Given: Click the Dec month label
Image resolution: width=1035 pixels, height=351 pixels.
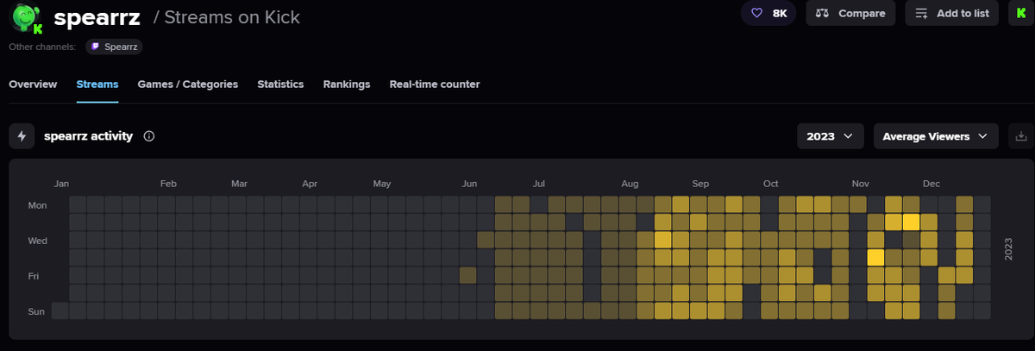Looking at the screenshot, I should 931,184.
